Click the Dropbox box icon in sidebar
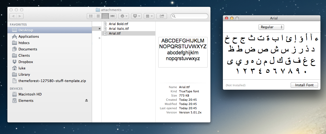 [x=14, y=62]
